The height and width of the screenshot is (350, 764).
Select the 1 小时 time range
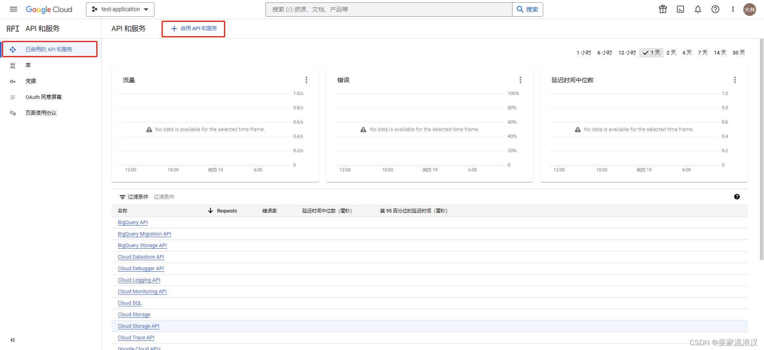(x=584, y=52)
